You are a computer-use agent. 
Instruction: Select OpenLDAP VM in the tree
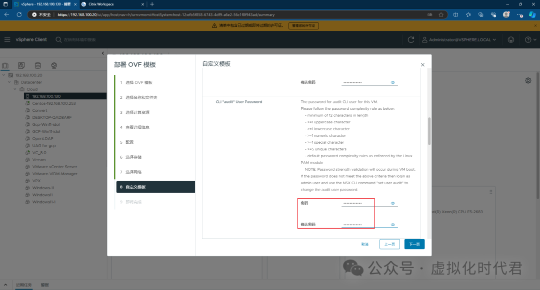[x=42, y=138]
